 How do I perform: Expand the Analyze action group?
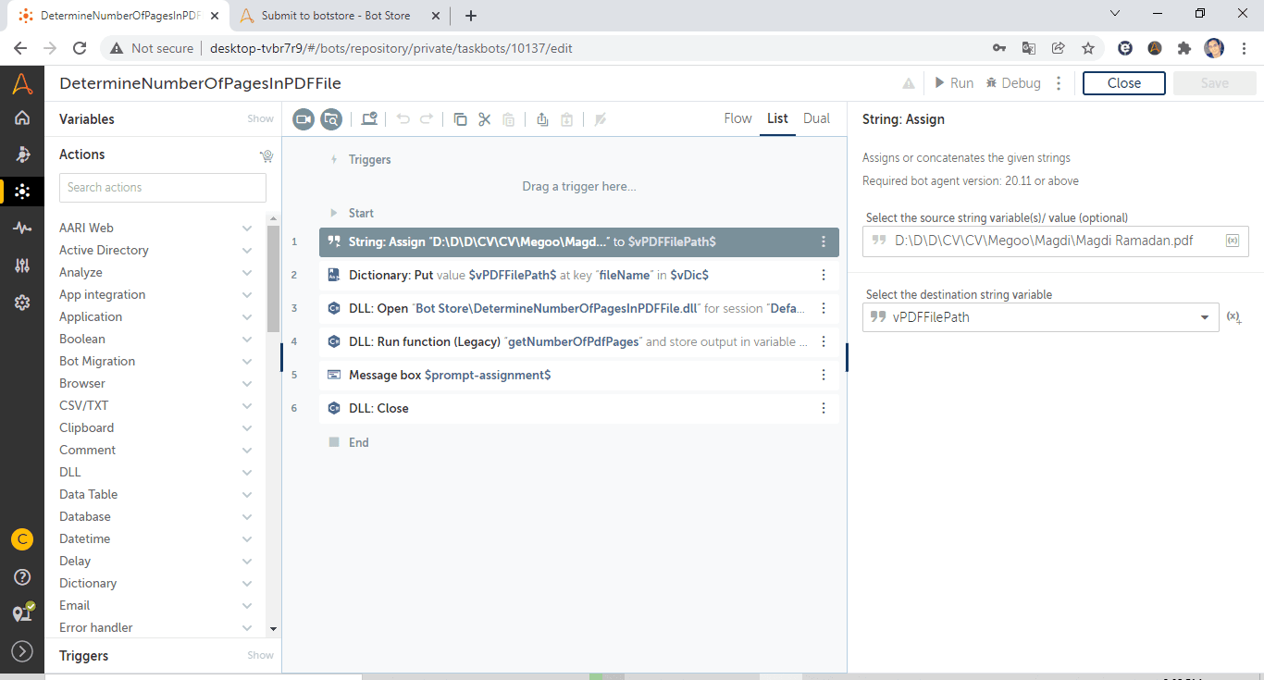(x=247, y=272)
